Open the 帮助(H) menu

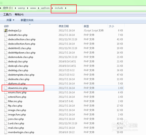[19, 14]
